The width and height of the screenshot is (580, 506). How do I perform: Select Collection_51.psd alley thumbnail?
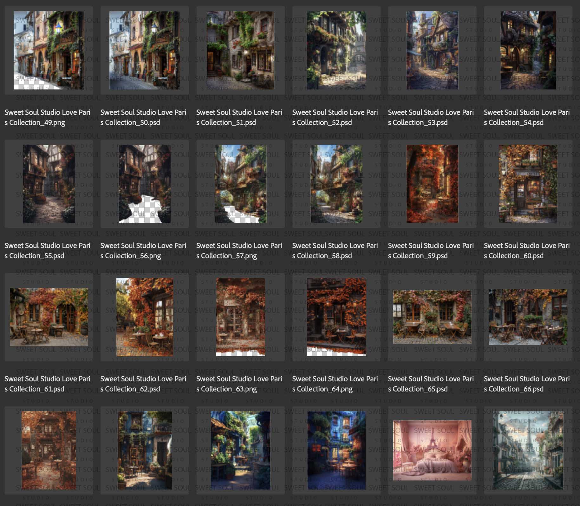[x=240, y=50]
